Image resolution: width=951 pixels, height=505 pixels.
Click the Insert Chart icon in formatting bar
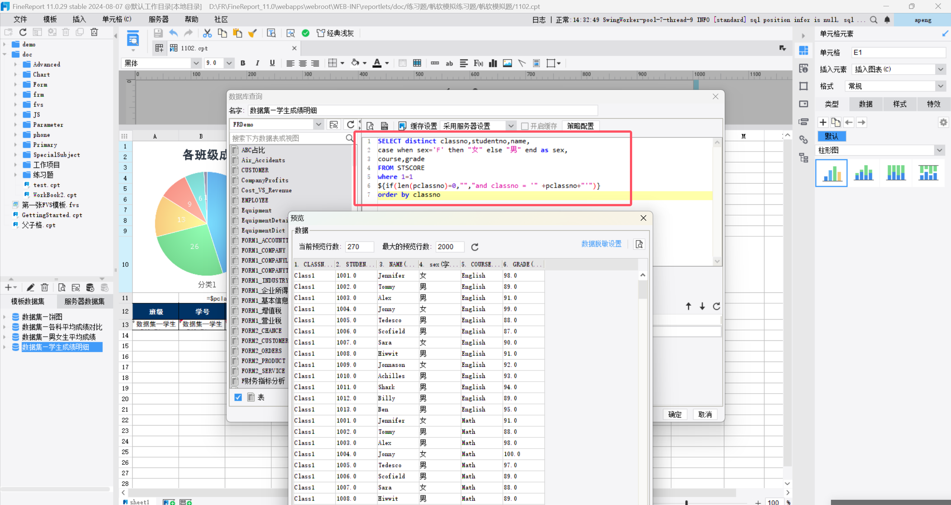pos(493,63)
